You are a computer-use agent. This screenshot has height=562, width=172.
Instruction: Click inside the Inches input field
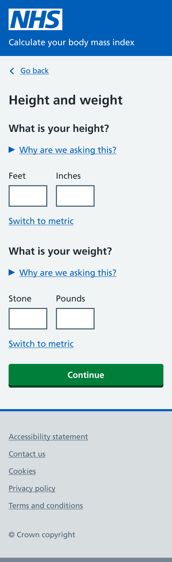pos(75,196)
